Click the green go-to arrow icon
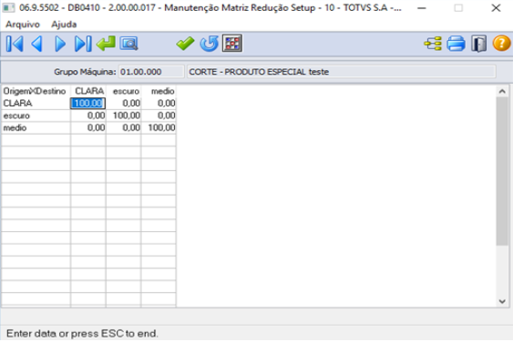Image resolution: width=513 pixels, height=342 pixels. [x=106, y=44]
